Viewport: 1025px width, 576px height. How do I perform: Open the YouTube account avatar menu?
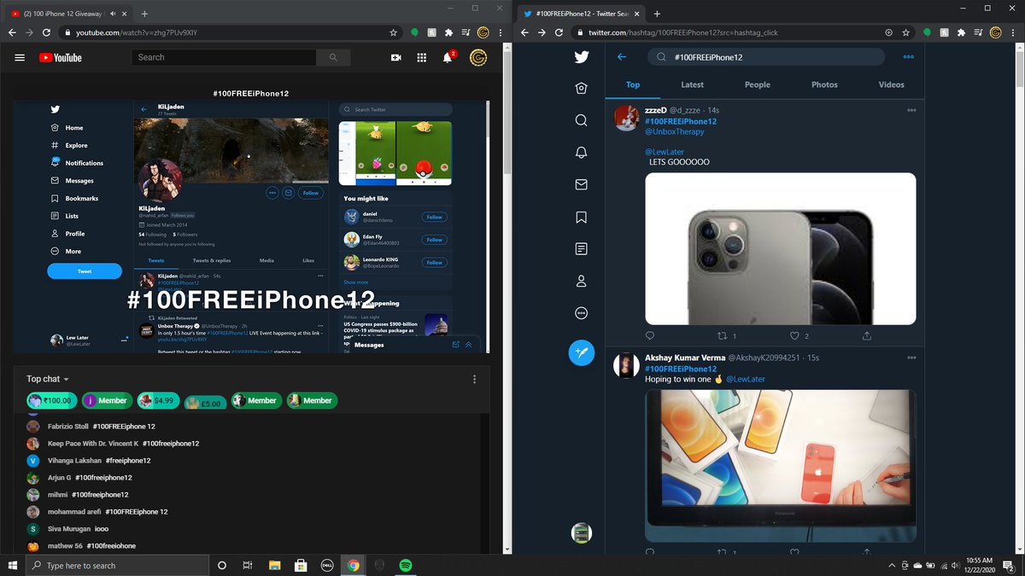[x=478, y=57]
